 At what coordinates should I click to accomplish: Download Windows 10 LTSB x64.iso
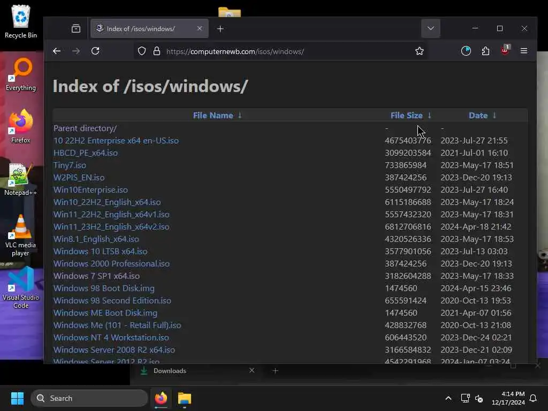[x=100, y=252]
